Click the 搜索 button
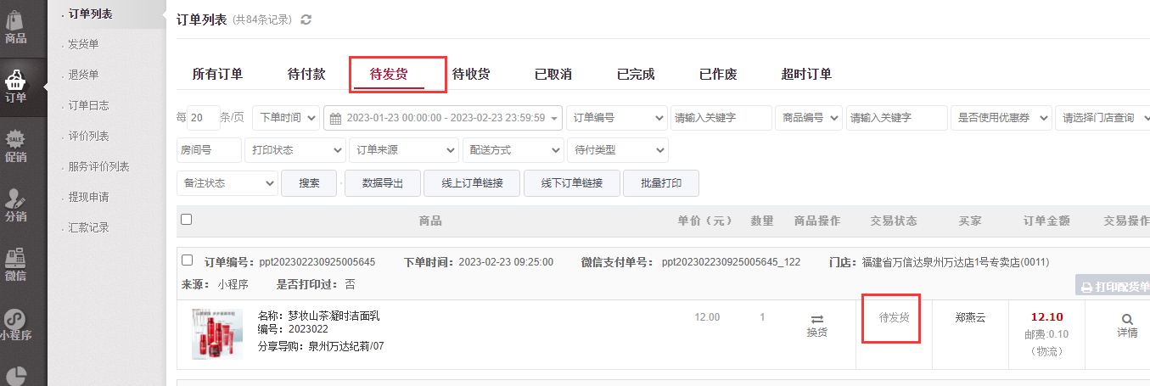The height and width of the screenshot is (386, 1150). tap(309, 183)
